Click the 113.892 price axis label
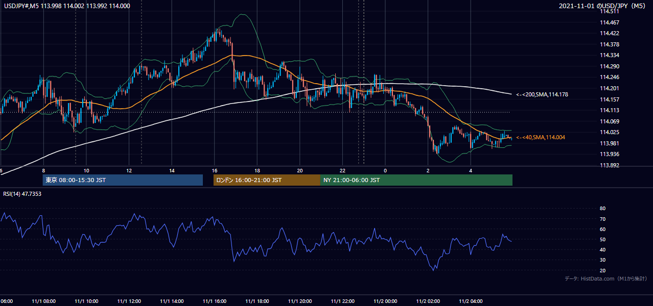 tap(610, 165)
